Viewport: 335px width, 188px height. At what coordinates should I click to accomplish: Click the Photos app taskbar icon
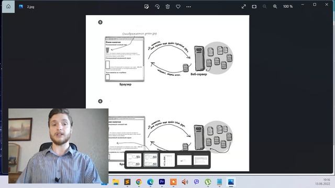click(231, 182)
